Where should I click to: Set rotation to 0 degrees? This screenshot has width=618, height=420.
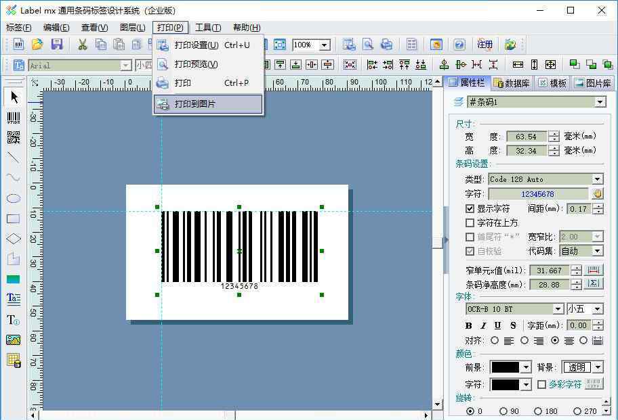[x=470, y=411]
